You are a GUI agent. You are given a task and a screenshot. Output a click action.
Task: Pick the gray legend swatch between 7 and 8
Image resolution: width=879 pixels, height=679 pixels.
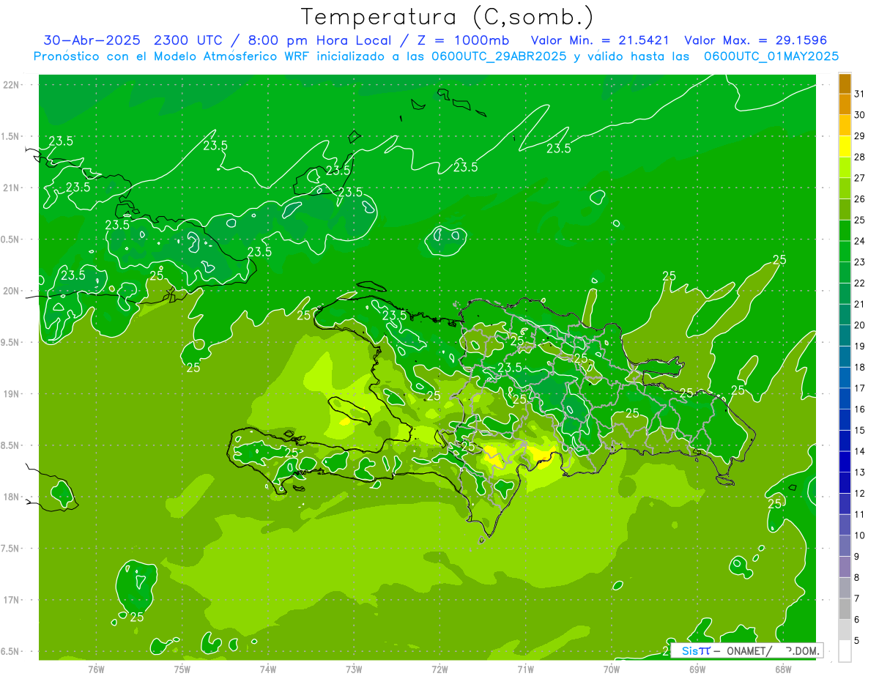[x=845, y=587]
